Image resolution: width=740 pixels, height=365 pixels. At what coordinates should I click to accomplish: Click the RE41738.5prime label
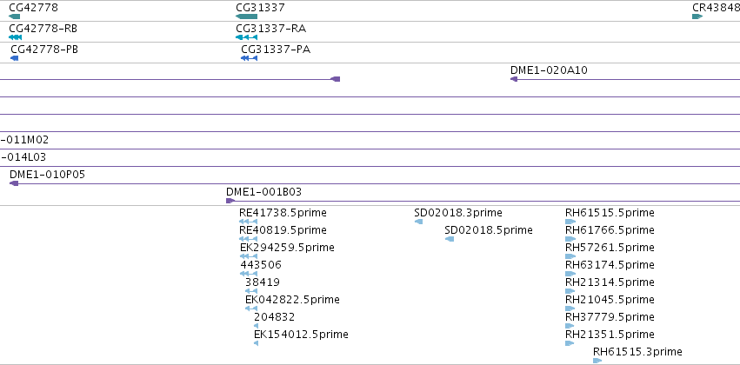[283, 213]
